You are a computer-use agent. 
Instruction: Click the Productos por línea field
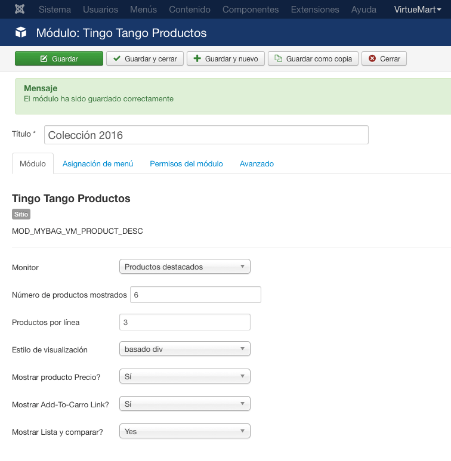coord(184,322)
